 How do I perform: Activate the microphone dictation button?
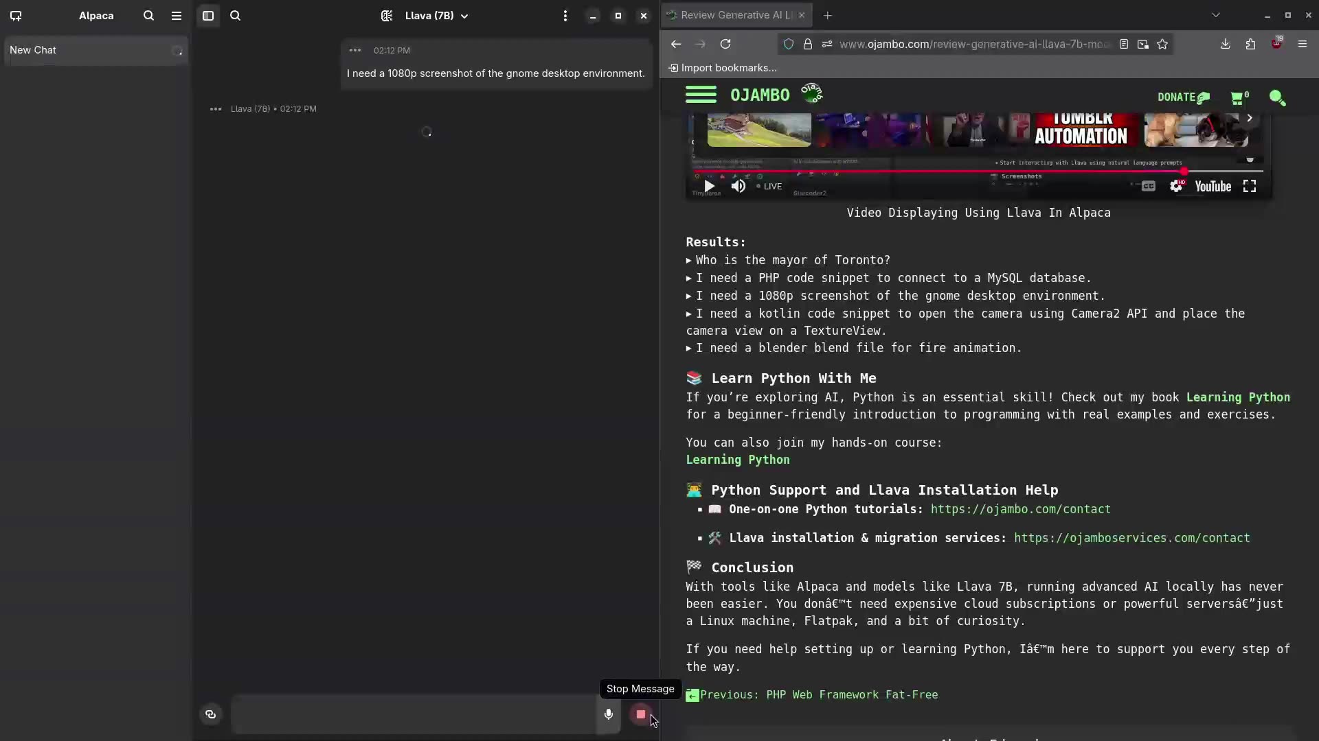[609, 714]
